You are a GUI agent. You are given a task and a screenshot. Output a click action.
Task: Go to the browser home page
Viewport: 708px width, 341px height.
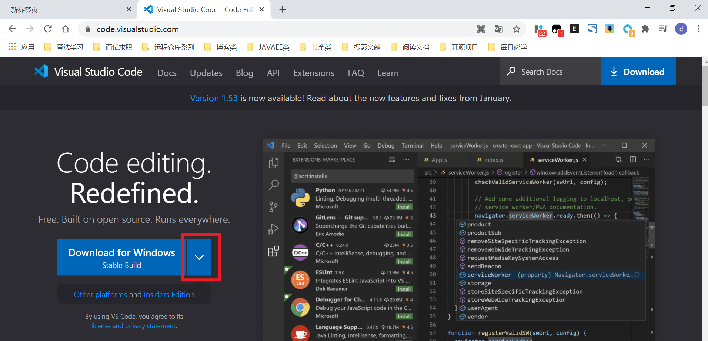coord(66,29)
